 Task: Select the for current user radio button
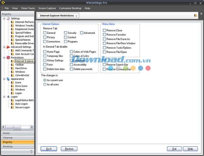pos(45,80)
